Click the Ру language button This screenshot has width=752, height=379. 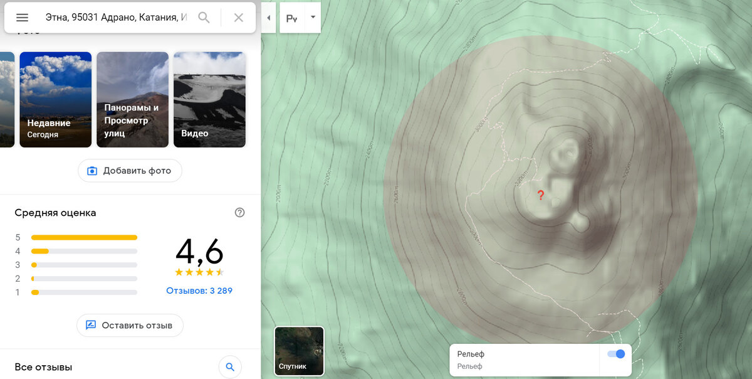[291, 18]
